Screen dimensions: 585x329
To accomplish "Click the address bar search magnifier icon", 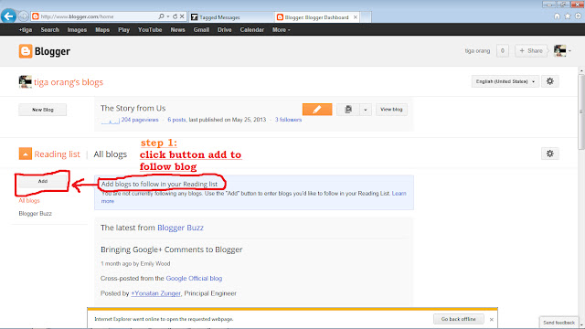I will [x=161, y=16].
